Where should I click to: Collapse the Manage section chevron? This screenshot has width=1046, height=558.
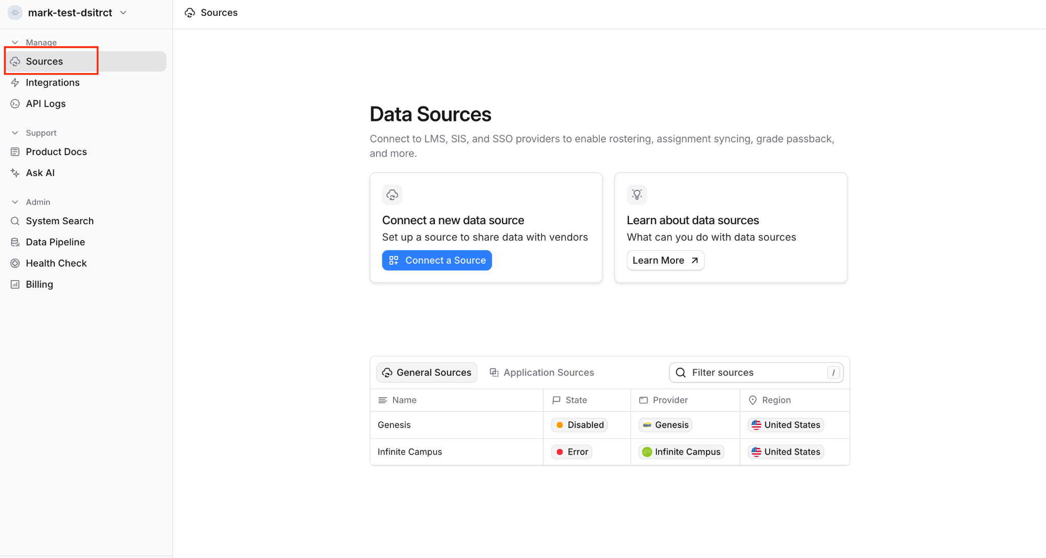[15, 42]
